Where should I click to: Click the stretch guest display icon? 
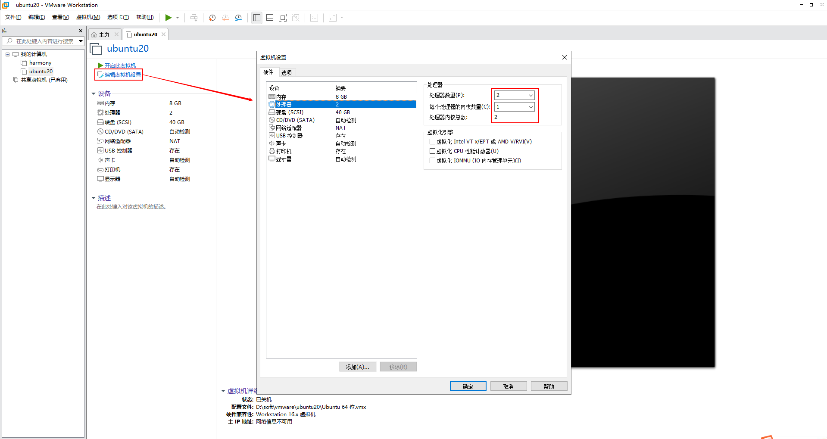tap(333, 18)
